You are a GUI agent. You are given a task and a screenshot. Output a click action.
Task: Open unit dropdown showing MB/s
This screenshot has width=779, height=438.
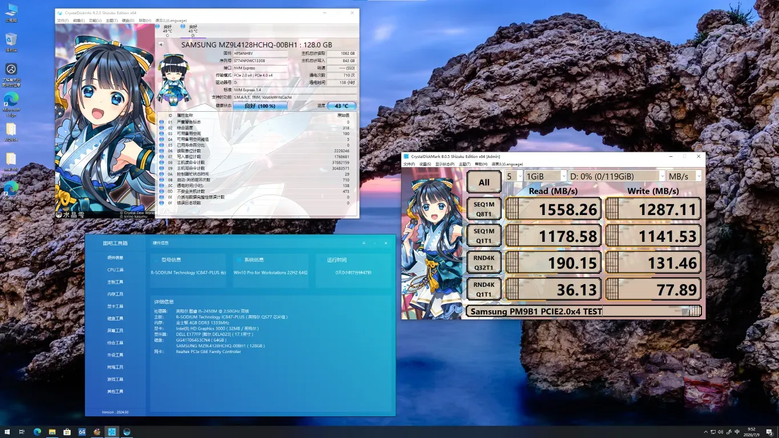pyautogui.click(x=684, y=176)
